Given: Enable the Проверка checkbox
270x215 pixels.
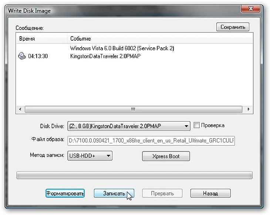Looking at the screenshot, I should click(196, 125).
